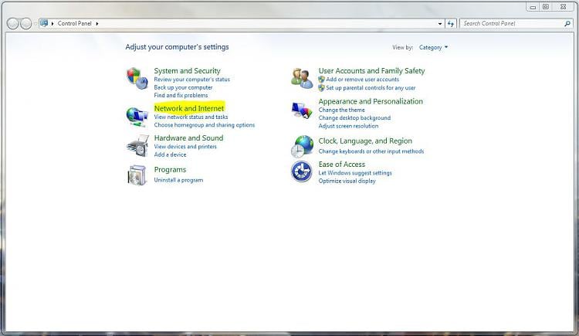Viewport: 579px width, 336px height.
Task: Click Let Windows suggest settings
Action: point(355,173)
